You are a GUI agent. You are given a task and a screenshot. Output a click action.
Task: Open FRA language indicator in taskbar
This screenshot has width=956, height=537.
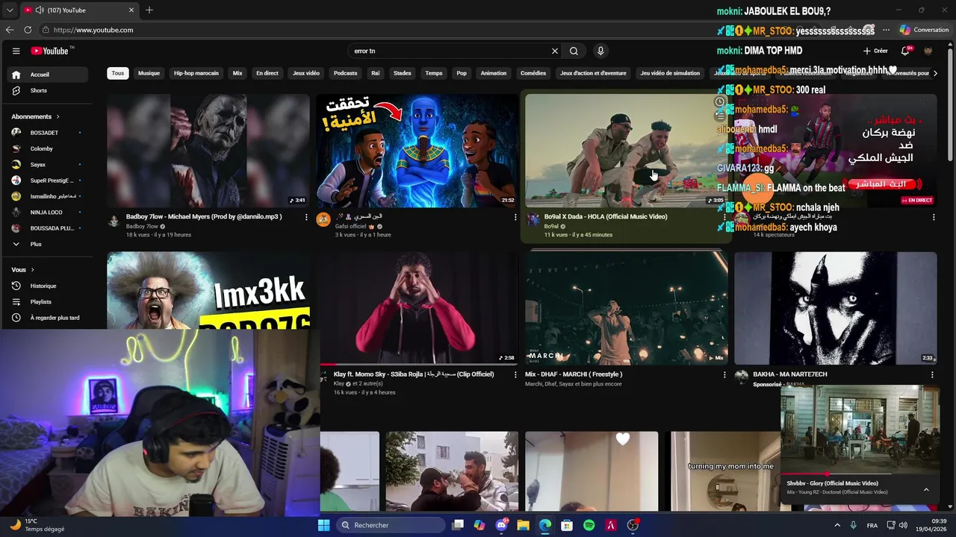[x=872, y=525]
